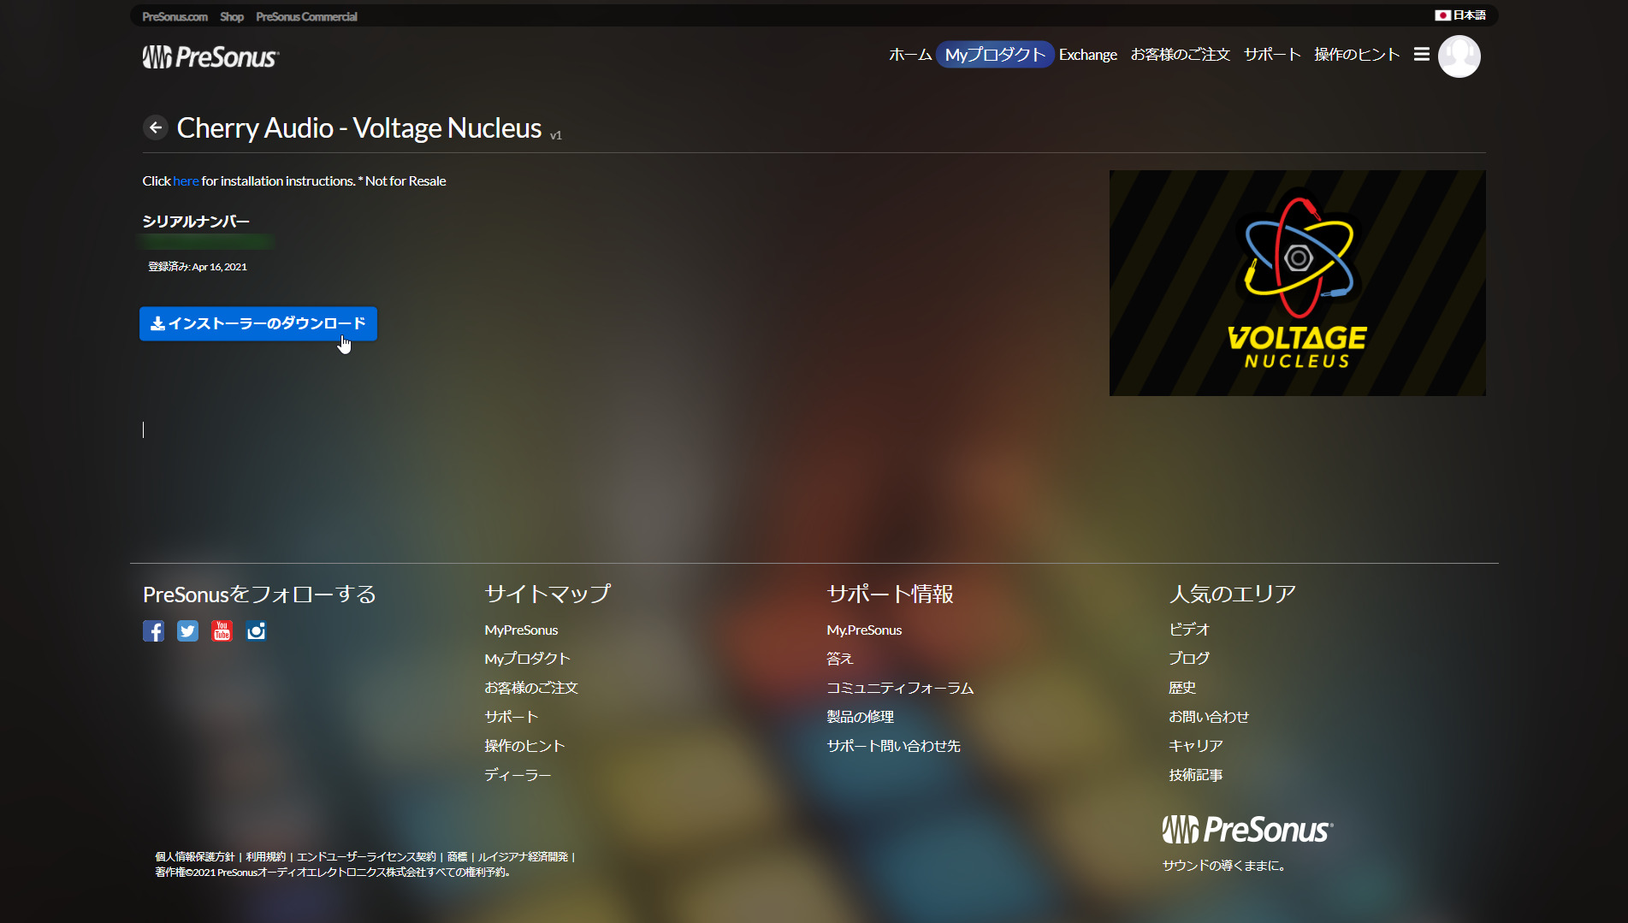The height and width of the screenshot is (923, 1628).
Task: Open Shop link in top bar
Action: [x=231, y=16]
